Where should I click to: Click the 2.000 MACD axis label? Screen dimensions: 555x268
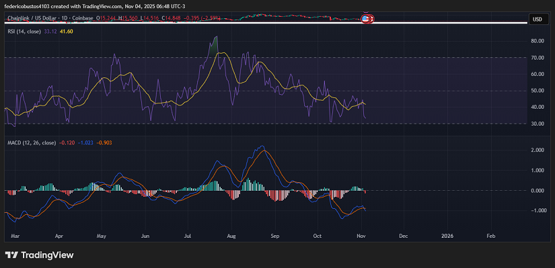pos(538,150)
